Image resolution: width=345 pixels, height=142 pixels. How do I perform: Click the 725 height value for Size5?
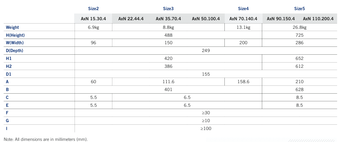tap(299, 35)
